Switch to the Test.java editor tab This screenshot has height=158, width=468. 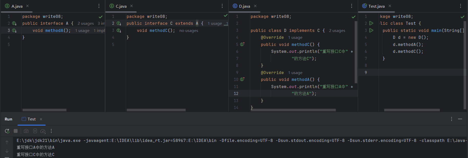point(373,6)
